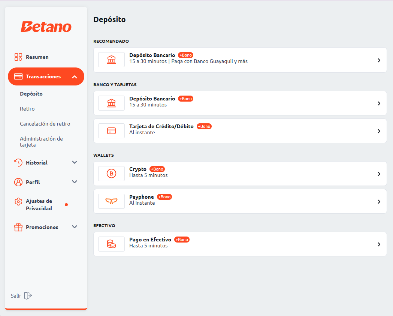Screen dimensions: 393x316
Task: Choose the Crypto deposit title
Action: coord(138,169)
